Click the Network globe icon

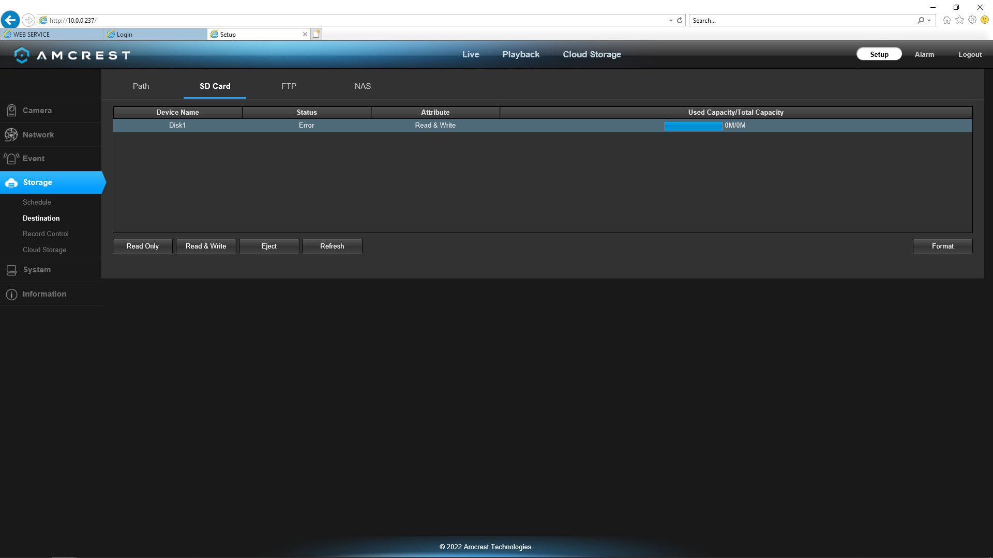(11, 135)
